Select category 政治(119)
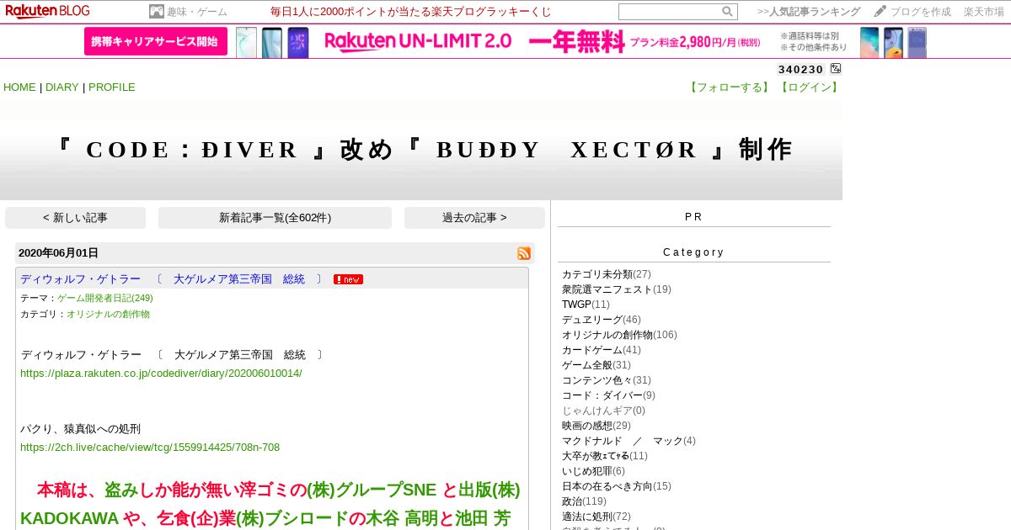 pos(584,501)
